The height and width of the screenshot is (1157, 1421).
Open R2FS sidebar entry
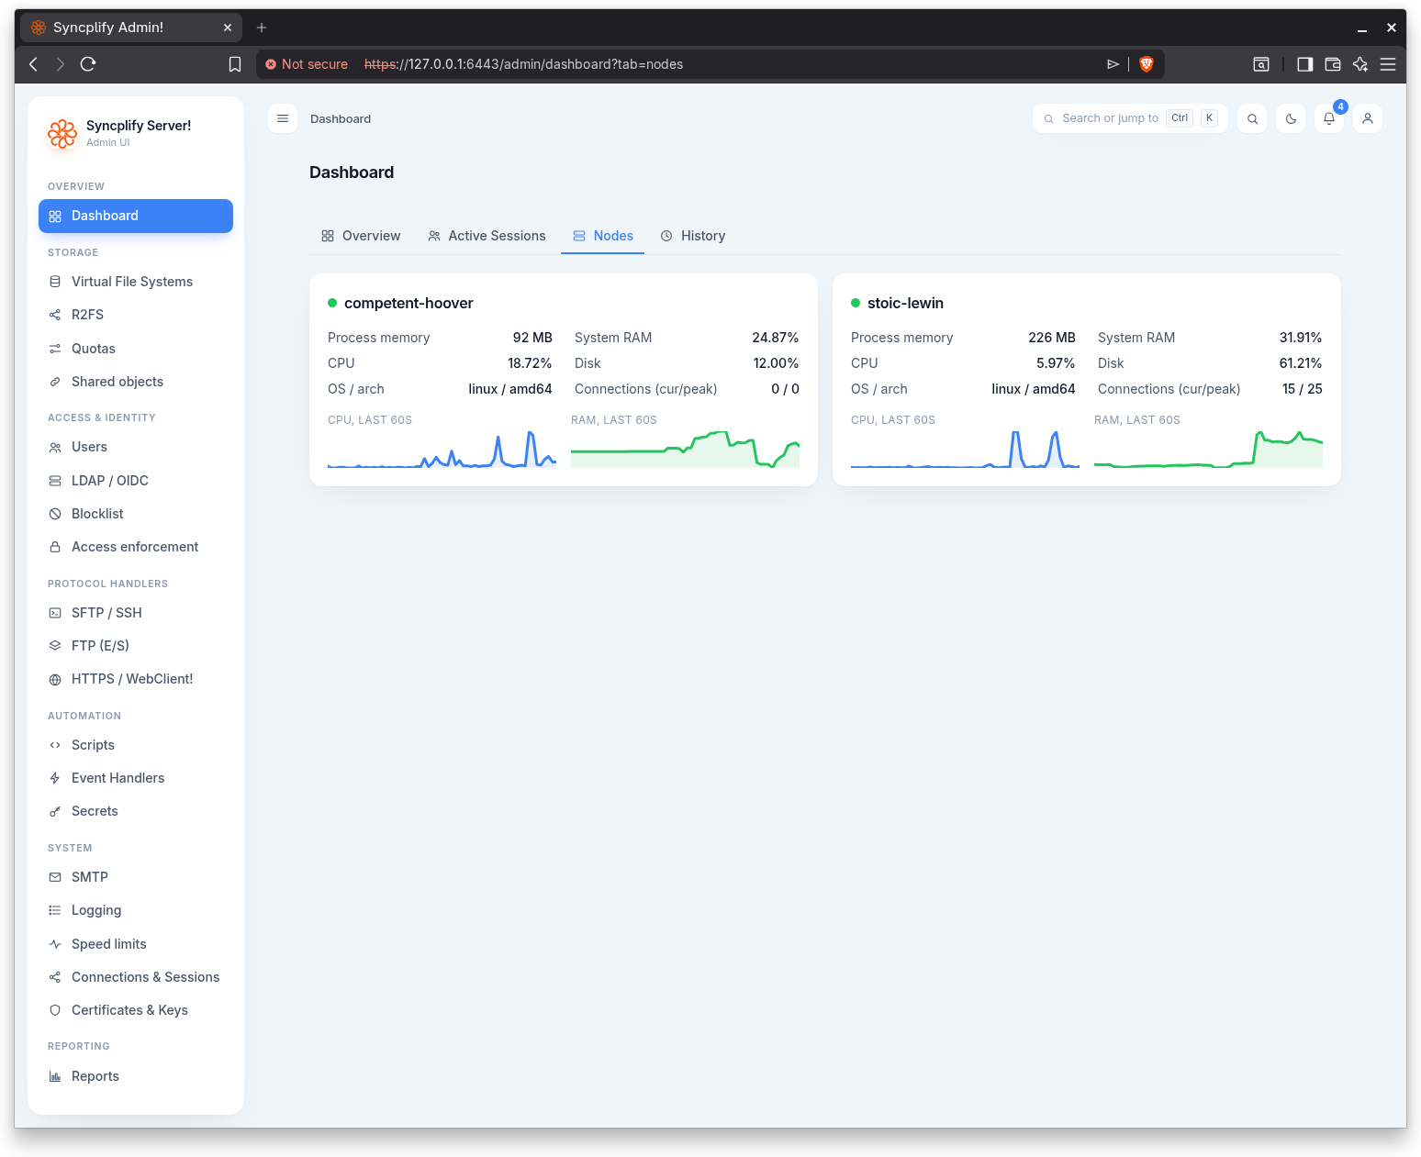(136, 315)
